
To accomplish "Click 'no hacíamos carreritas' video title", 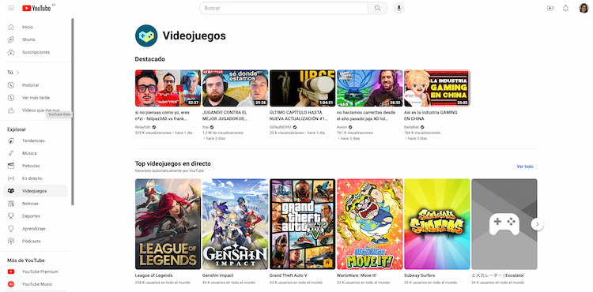I will 366,115.
